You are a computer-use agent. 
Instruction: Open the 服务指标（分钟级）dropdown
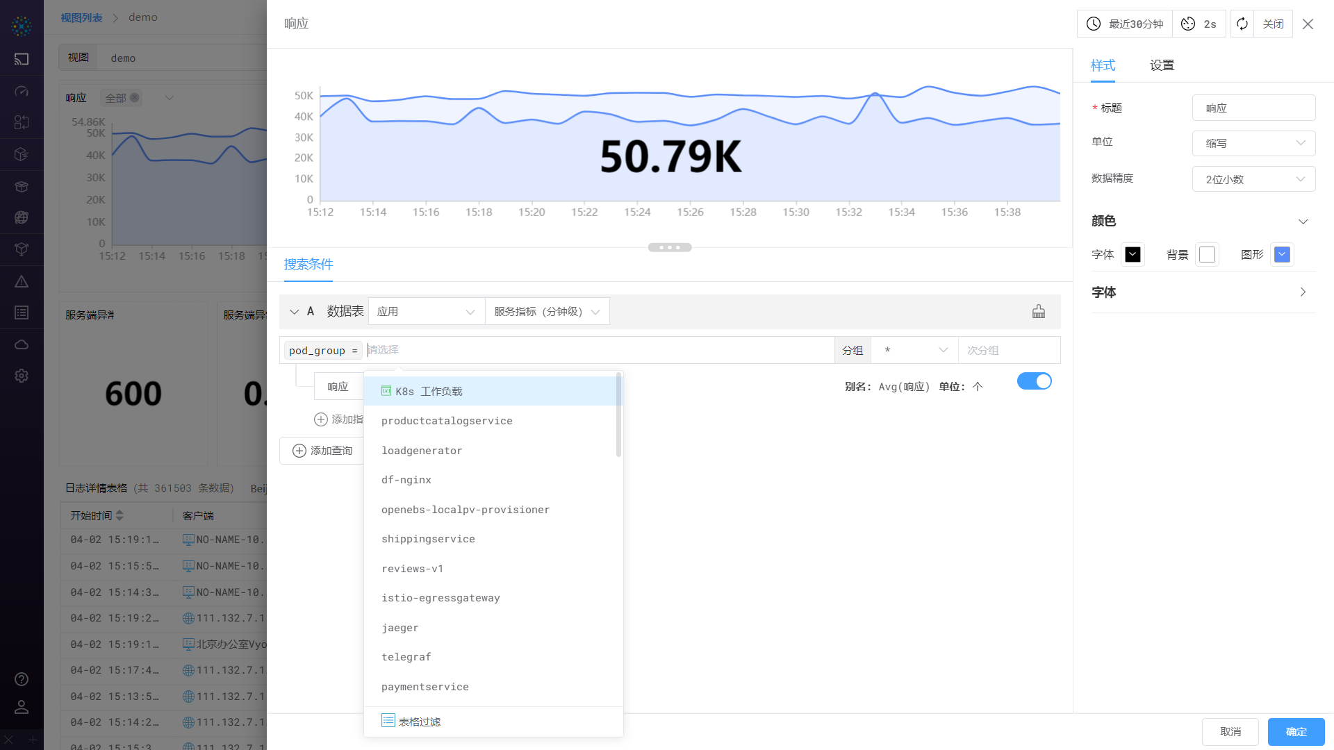coord(547,311)
